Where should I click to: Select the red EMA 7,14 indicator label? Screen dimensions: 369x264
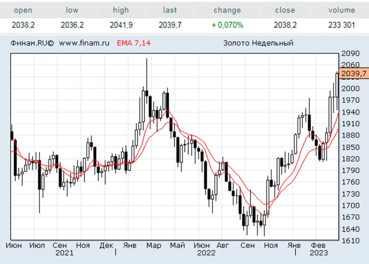pyautogui.click(x=134, y=43)
